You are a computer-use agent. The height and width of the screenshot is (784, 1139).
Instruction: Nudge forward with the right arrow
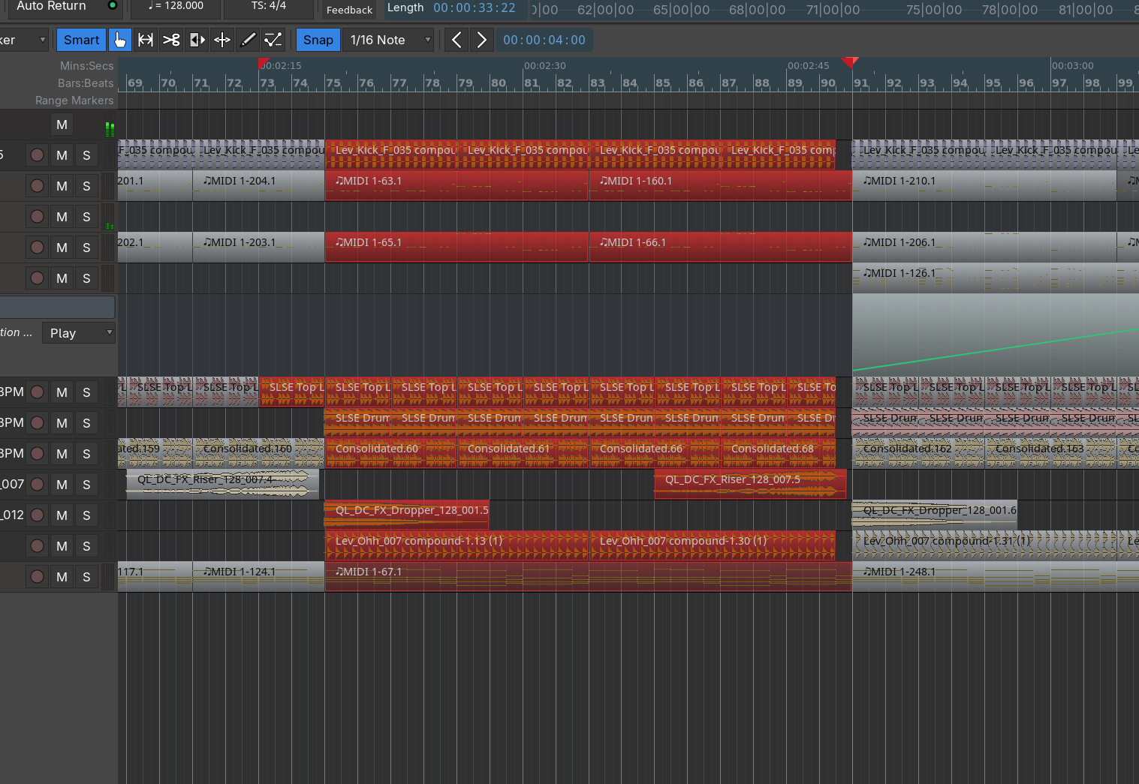coord(482,40)
